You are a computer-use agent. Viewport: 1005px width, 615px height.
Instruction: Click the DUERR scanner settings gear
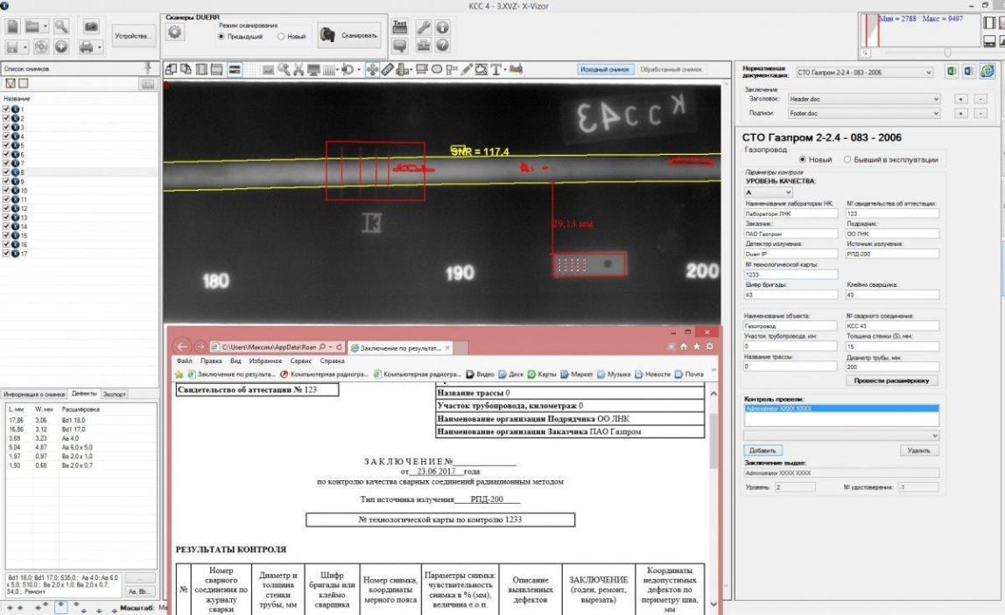[x=174, y=32]
